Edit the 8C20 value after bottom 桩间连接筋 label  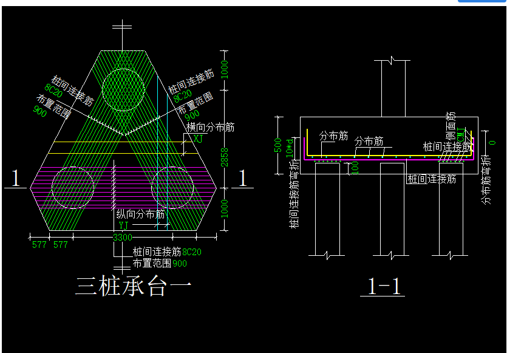pyautogui.click(x=192, y=252)
